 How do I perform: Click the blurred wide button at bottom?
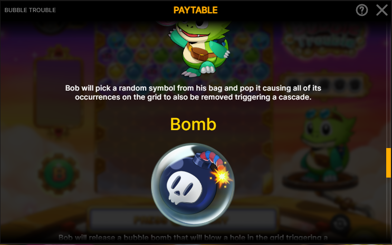click(184, 220)
